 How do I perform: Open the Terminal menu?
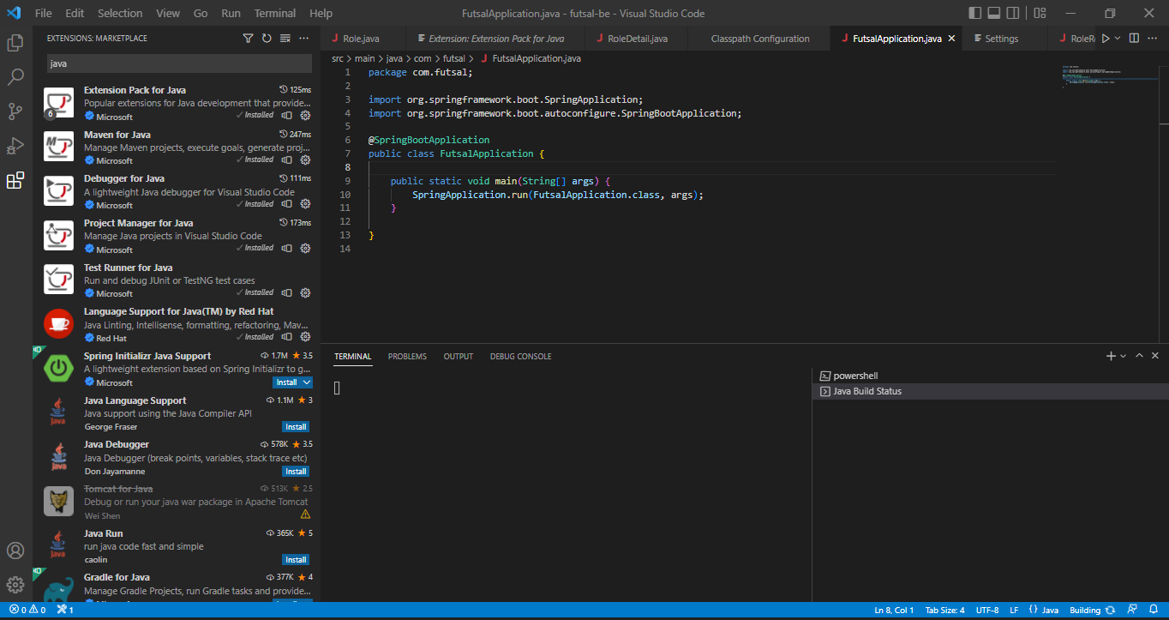(x=275, y=13)
